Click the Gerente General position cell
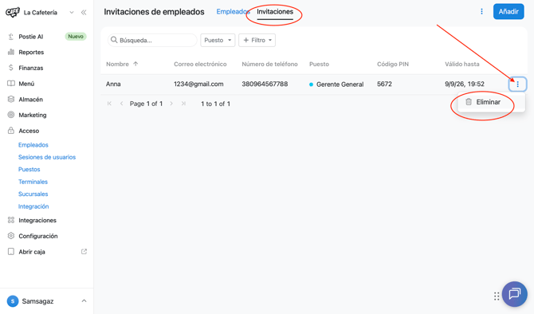The width and height of the screenshot is (534, 314). click(336, 84)
